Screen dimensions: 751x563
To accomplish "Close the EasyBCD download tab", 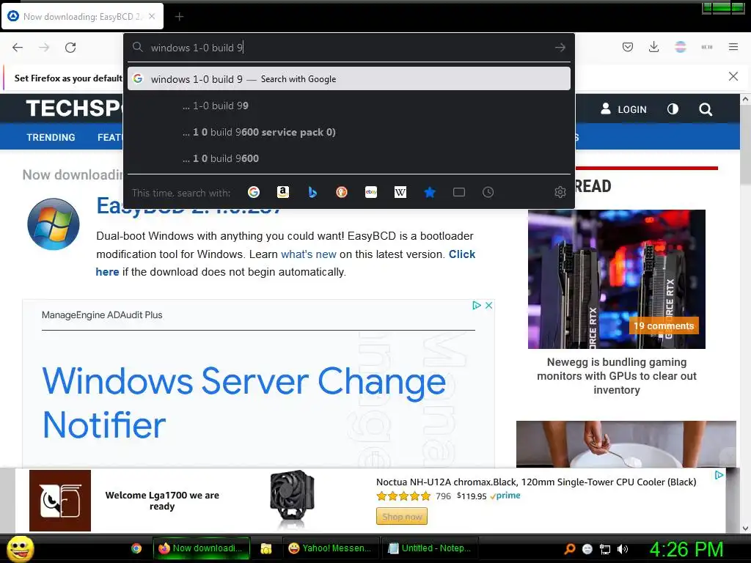I will coord(152,16).
